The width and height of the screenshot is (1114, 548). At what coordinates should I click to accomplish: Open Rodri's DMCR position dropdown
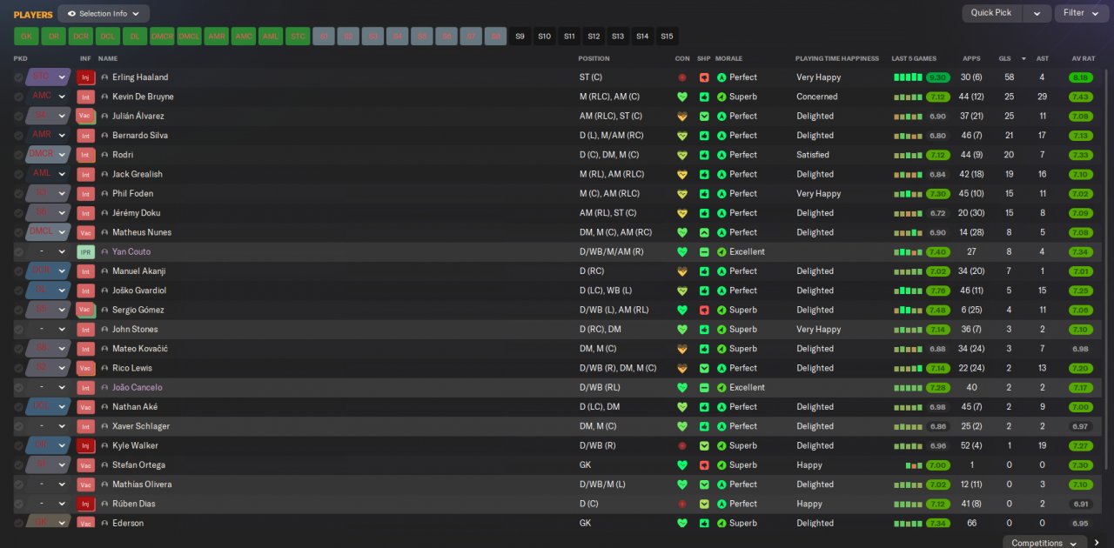[48, 154]
